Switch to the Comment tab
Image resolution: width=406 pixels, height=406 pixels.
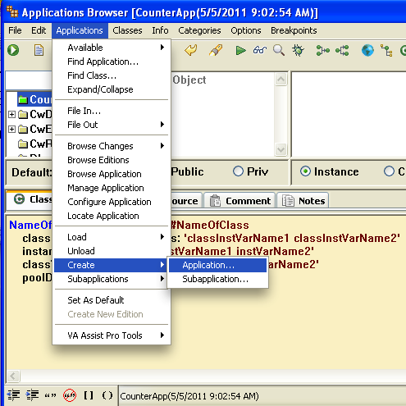[x=239, y=201]
